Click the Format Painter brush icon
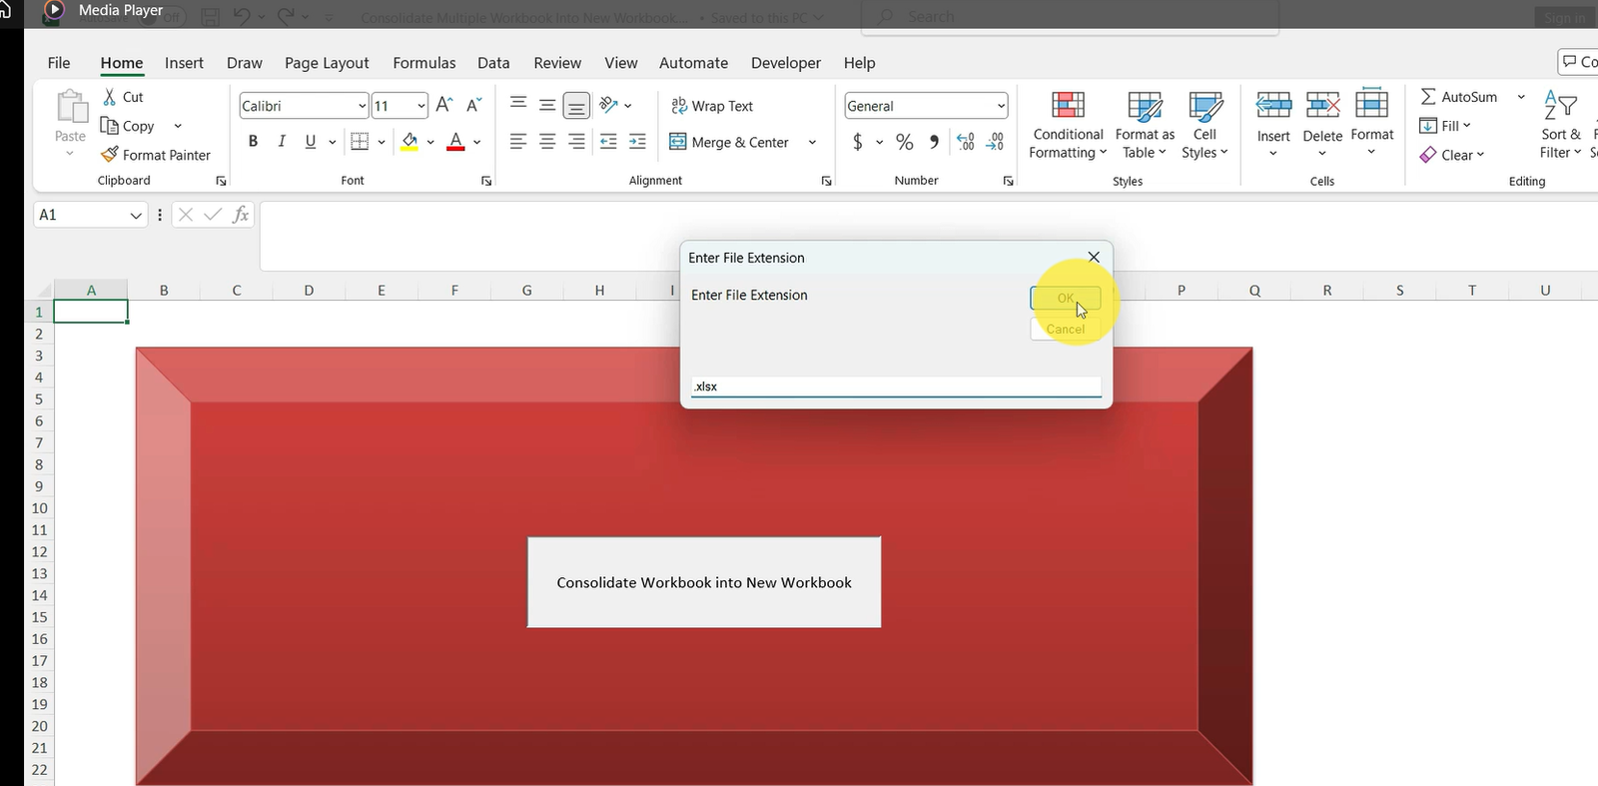 pyautogui.click(x=110, y=155)
